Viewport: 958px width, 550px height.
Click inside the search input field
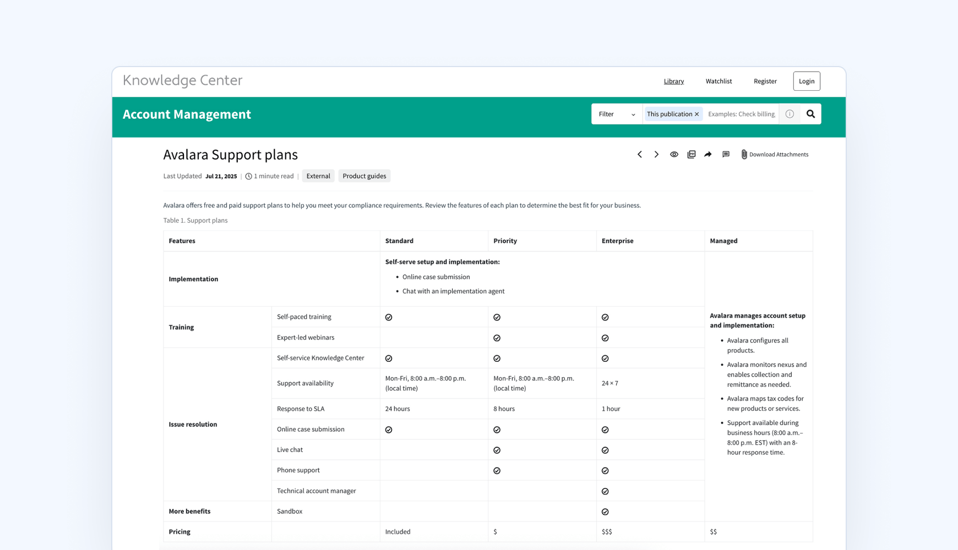[x=741, y=114]
